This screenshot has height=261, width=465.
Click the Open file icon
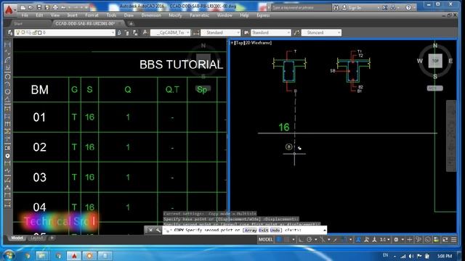click(x=31, y=7)
